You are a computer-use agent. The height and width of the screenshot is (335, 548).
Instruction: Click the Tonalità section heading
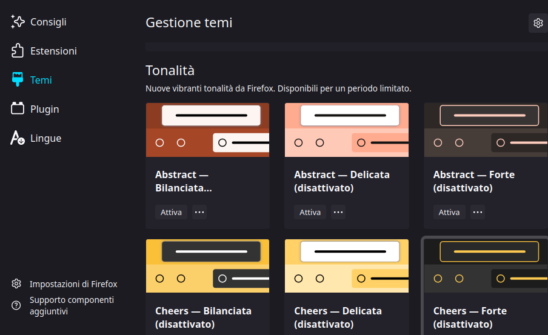point(170,70)
